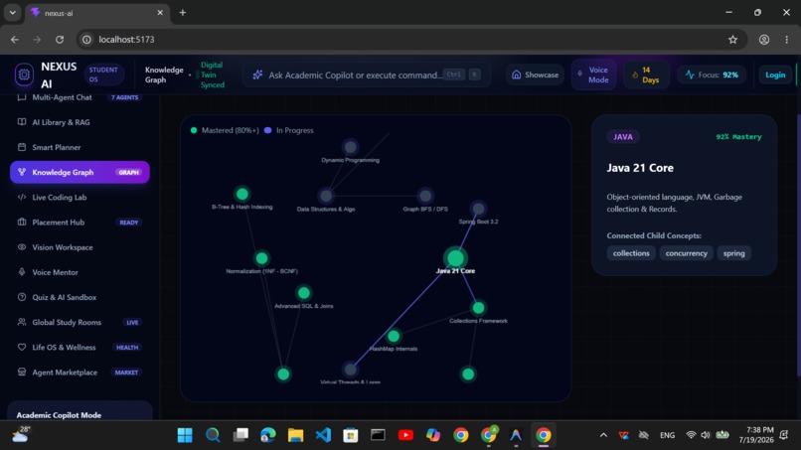Select the Advanced SQL & Joins node
This screenshot has width=801, height=450.
[x=303, y=293]
